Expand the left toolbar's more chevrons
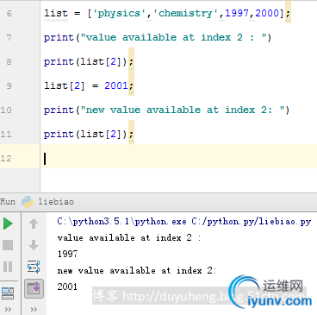Screen dimensions: 317x315 (x=8, y=310)
